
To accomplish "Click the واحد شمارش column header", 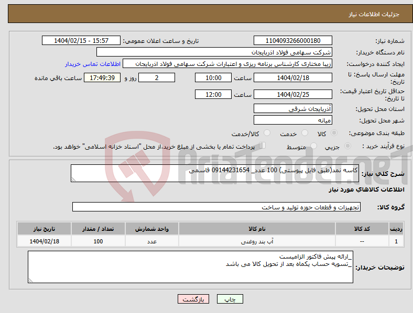I will 152,229.
